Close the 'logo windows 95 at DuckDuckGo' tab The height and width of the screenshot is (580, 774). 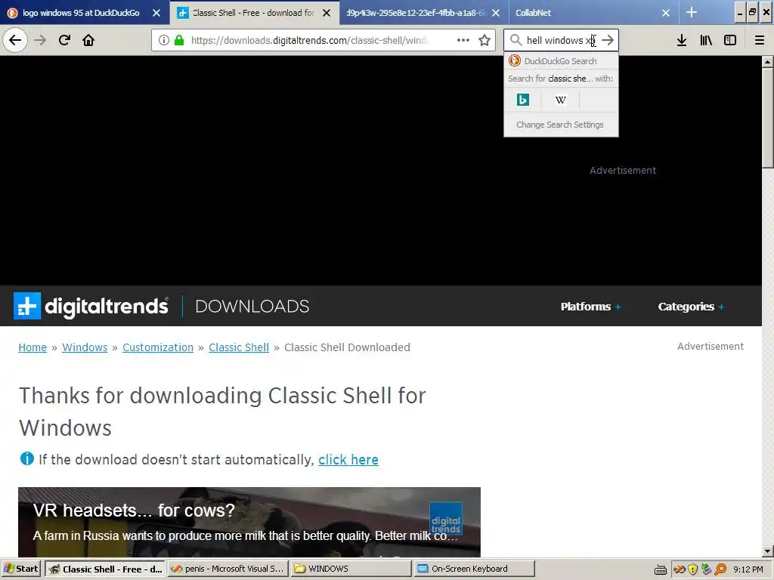tap(156, 13)
